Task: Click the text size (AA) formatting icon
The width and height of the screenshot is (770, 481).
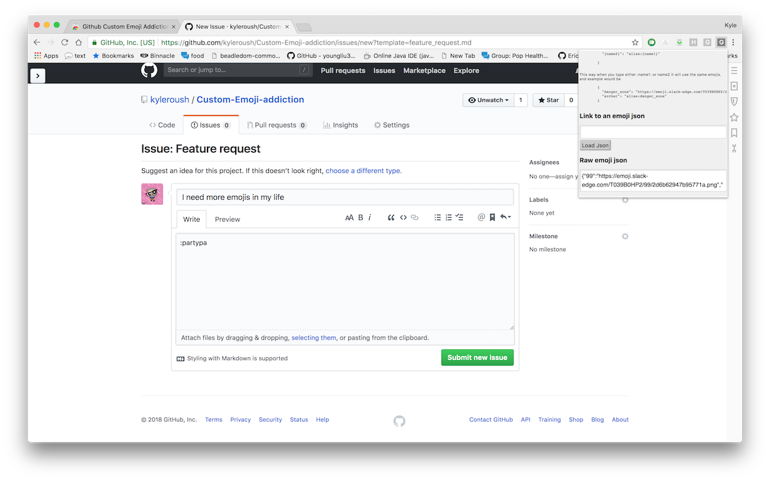Action: click(x=350, y=218)
